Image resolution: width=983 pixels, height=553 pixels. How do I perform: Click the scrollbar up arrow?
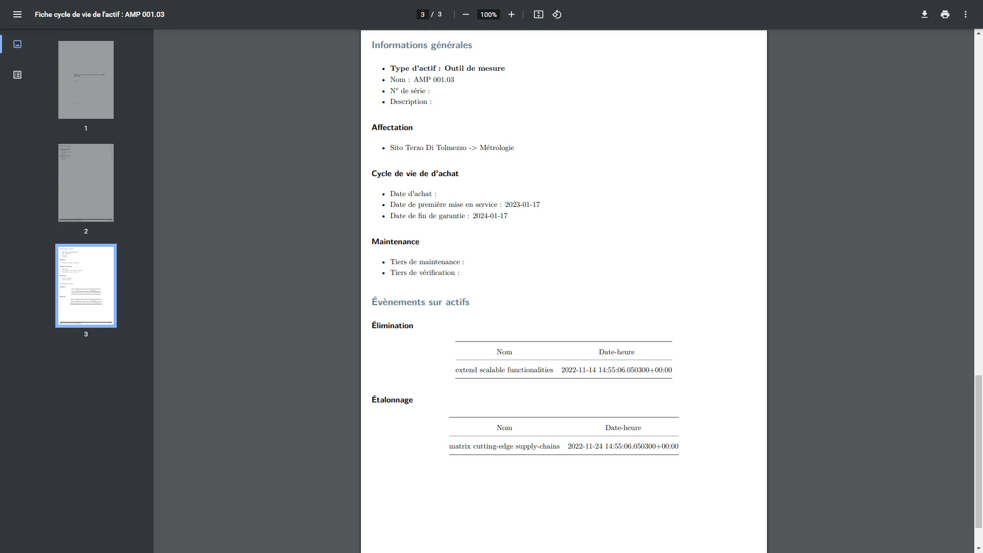coord(978,33)
